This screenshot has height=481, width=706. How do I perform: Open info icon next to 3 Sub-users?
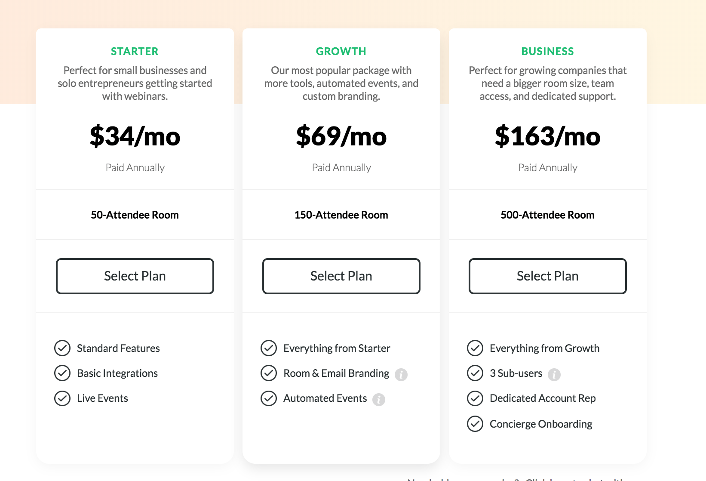[x=554, y=375]
